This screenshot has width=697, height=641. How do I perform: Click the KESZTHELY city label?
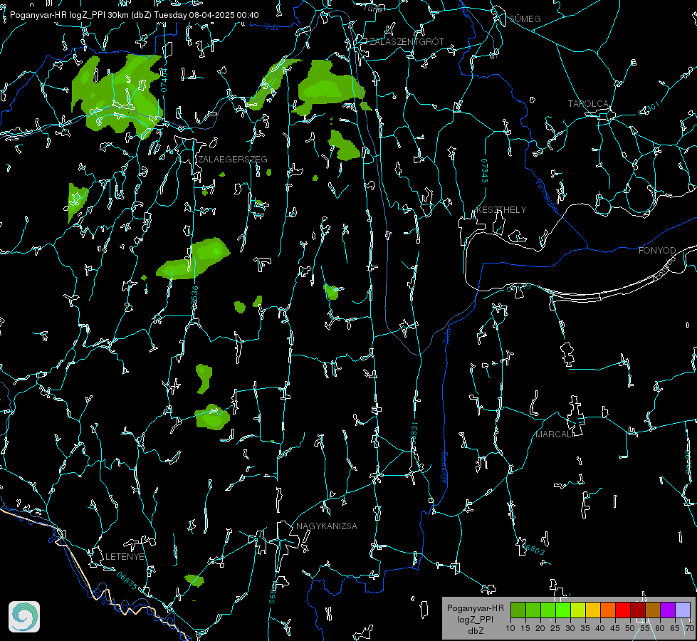pyautogui.click(x=501, y=209)
